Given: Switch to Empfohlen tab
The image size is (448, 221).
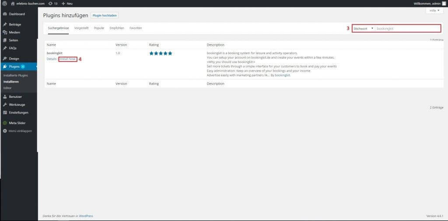Looking at the screenshot, I should coord(117,28).
